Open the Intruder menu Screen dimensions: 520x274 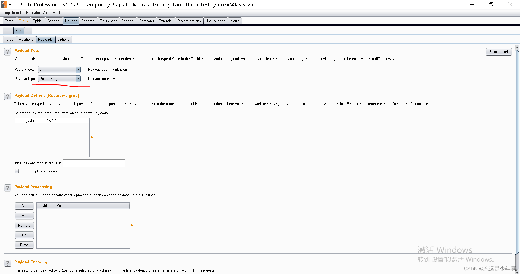click(18, 13)
